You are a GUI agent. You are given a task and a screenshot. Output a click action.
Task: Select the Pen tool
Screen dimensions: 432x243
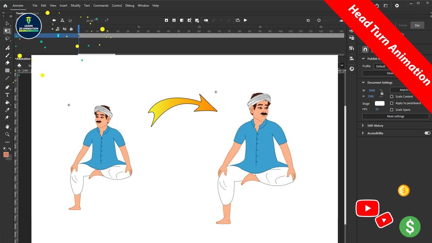(7, 87)
